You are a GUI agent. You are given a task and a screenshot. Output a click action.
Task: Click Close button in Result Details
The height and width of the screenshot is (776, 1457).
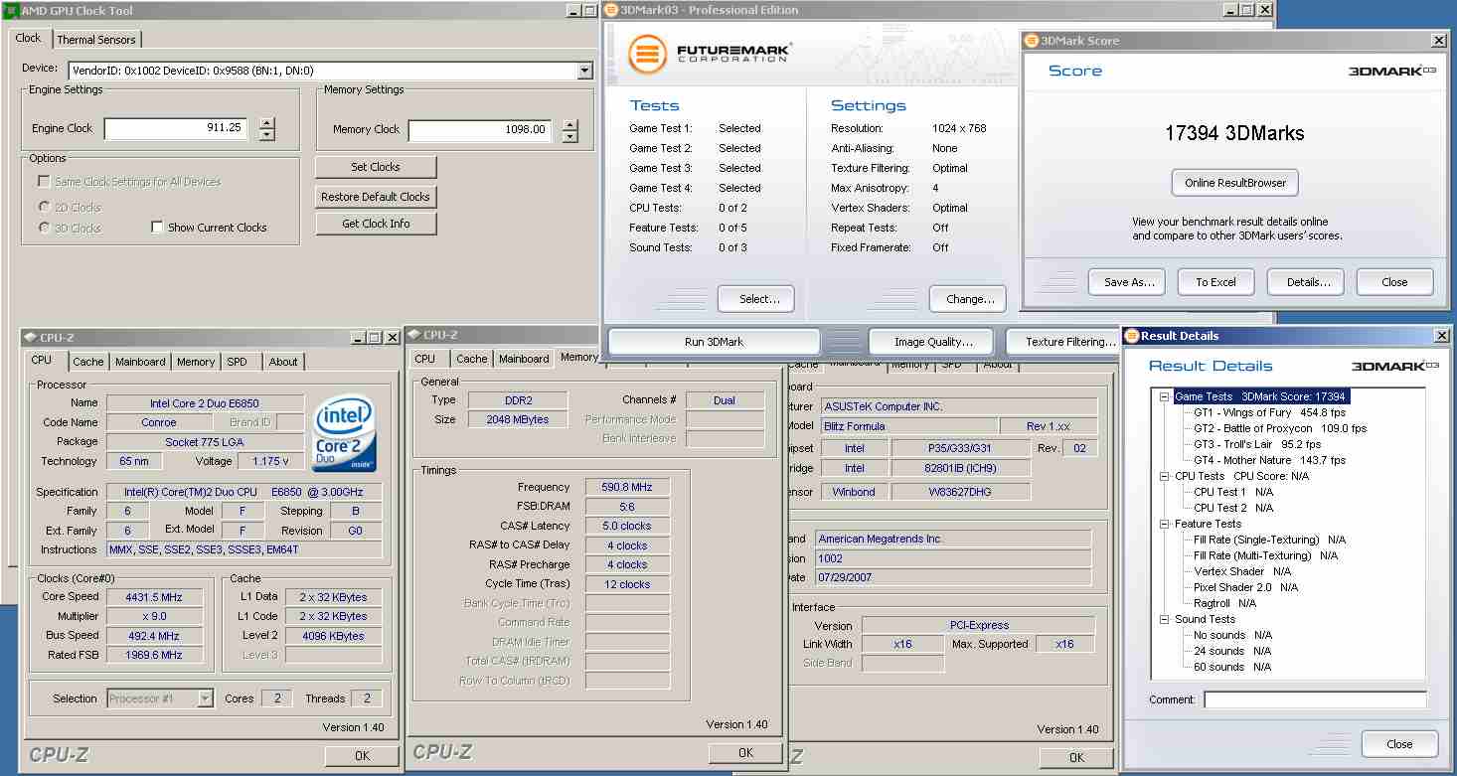1399,744
